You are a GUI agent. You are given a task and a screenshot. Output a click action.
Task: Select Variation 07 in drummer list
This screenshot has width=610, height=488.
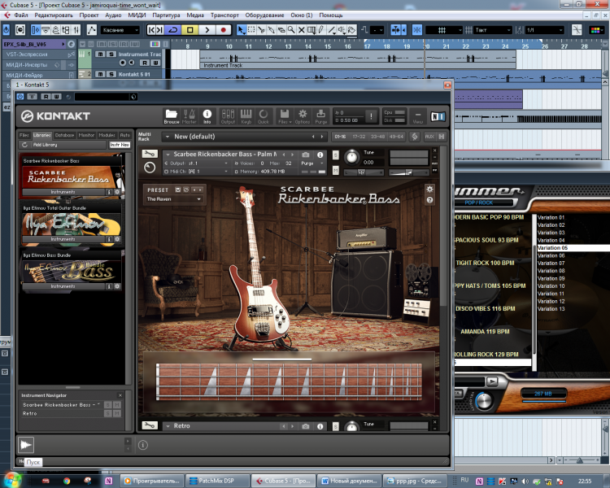tap(551, 263)
